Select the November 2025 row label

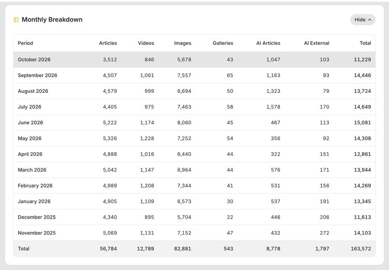click(37, 233)
